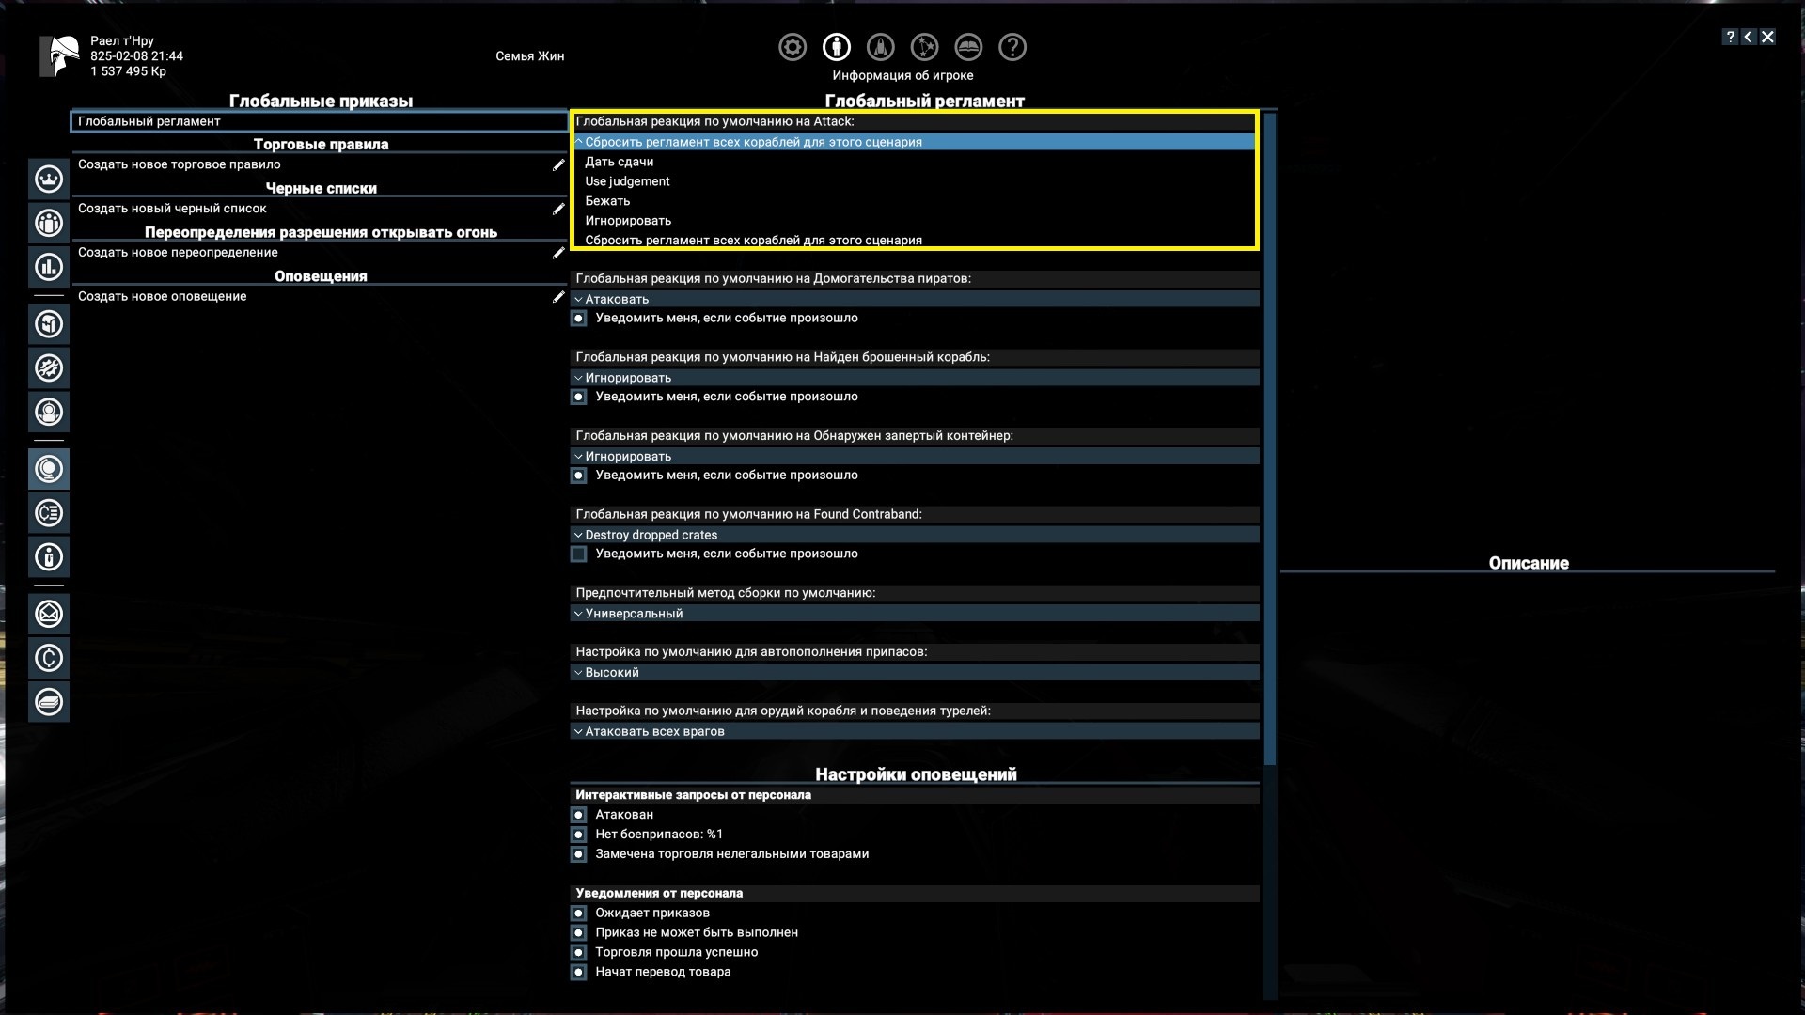Click the helmet player avatar

click(60, 56)
